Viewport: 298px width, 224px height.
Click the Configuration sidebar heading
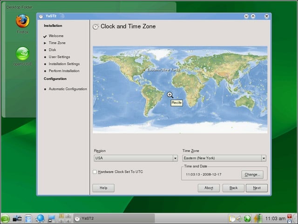(55, 79)
